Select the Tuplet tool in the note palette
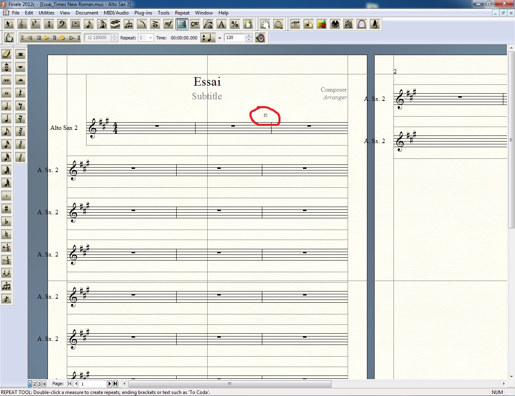Image resolution: width=515 pixels, height=396 pixels. [6, 286]
